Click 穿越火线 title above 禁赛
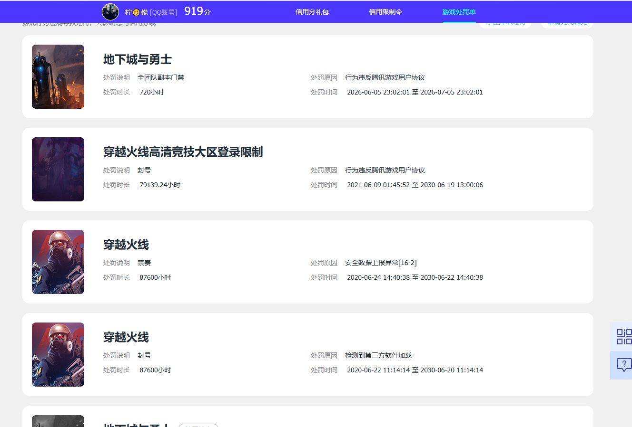Viewport: 632px width, 427px height. click(x=126, y=245)
